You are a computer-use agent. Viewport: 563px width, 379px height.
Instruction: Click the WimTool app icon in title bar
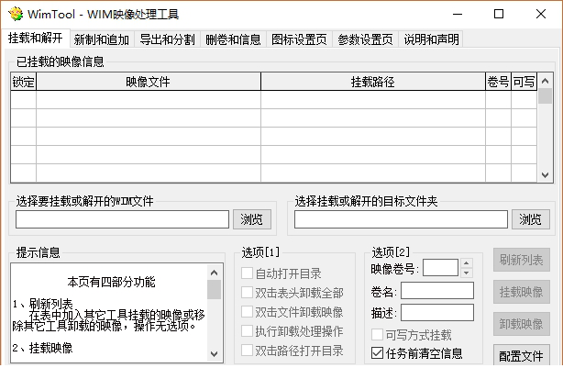[16, 14]
